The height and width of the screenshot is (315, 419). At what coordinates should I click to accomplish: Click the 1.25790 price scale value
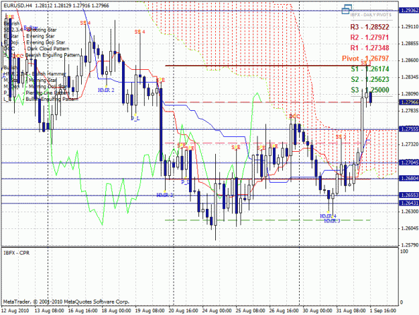[410, 245]
